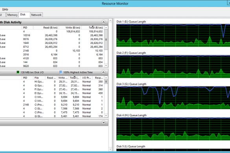230x153 pixels.
Task: Click the Disk 4 (H:) Queue Length graph
Action: point(173,129)
